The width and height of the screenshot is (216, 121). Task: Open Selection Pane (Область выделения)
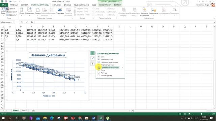tap(144, 12)
